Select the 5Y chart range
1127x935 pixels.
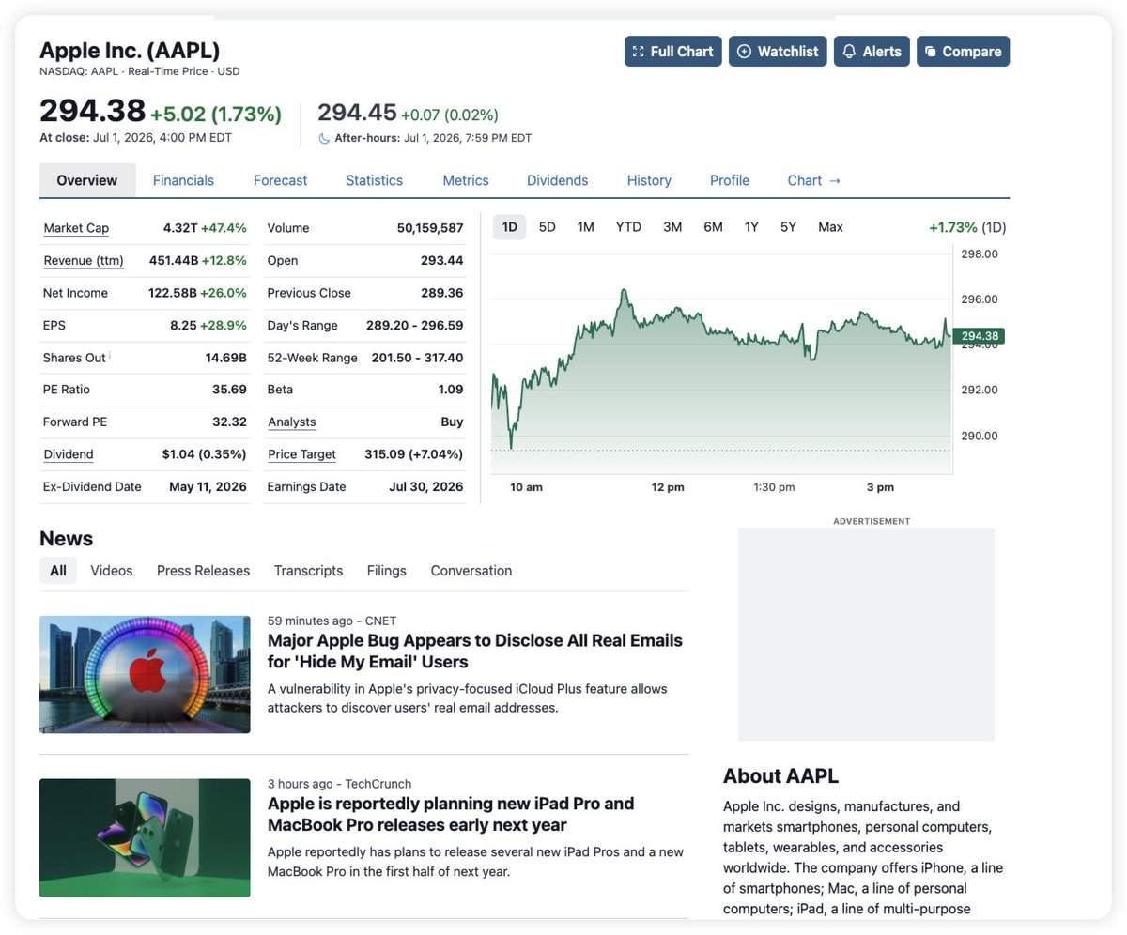pyautogui.click(x=788, y=227)
